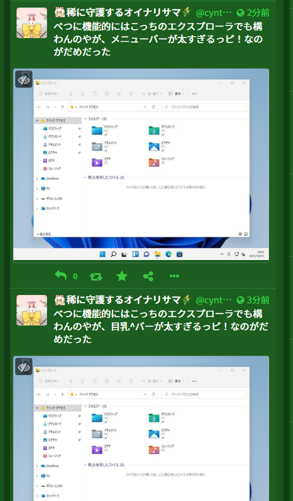
Task: Favorite the 2分前 post with the star
Action: tap(122, 276)
